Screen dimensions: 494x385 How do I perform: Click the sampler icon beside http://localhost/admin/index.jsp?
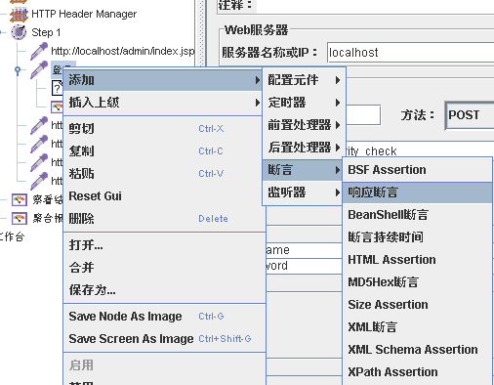point(39,51)
